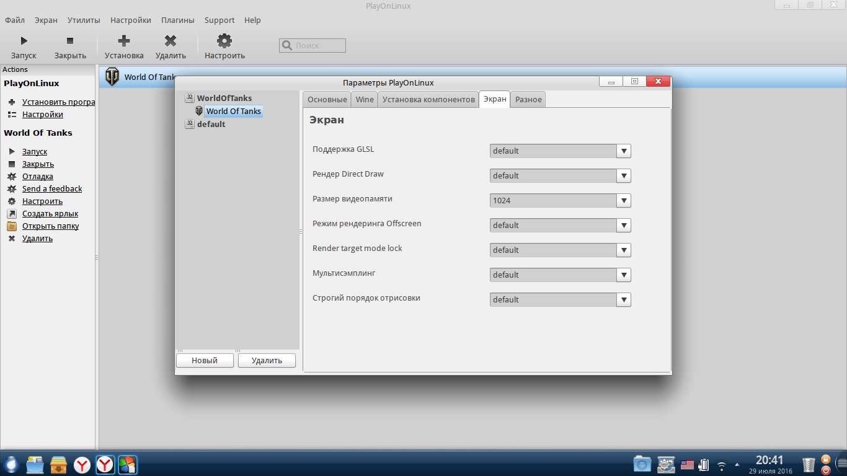The width and height of the screenshot is (847, 476).
Task: Click the Удалить button below drive list
Action: pyautogui.click(x=267, y=360)
